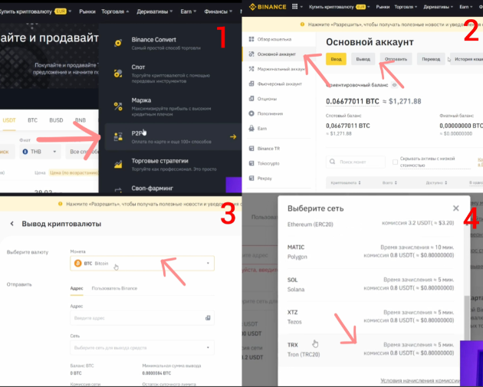Select the Спот icon in trading dropdown

[117, 74]
